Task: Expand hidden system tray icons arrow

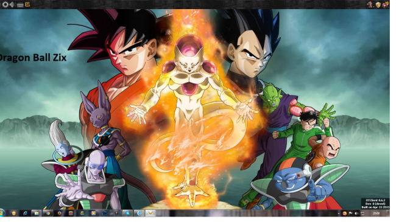Action: click(x=338, y=213)
